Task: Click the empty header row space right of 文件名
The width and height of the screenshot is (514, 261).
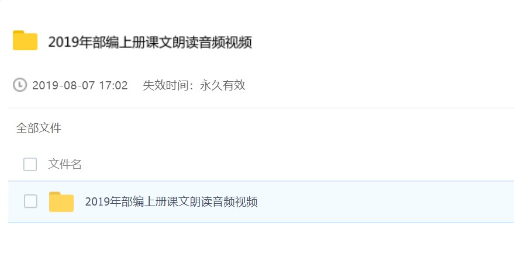Action: [295, 164]
